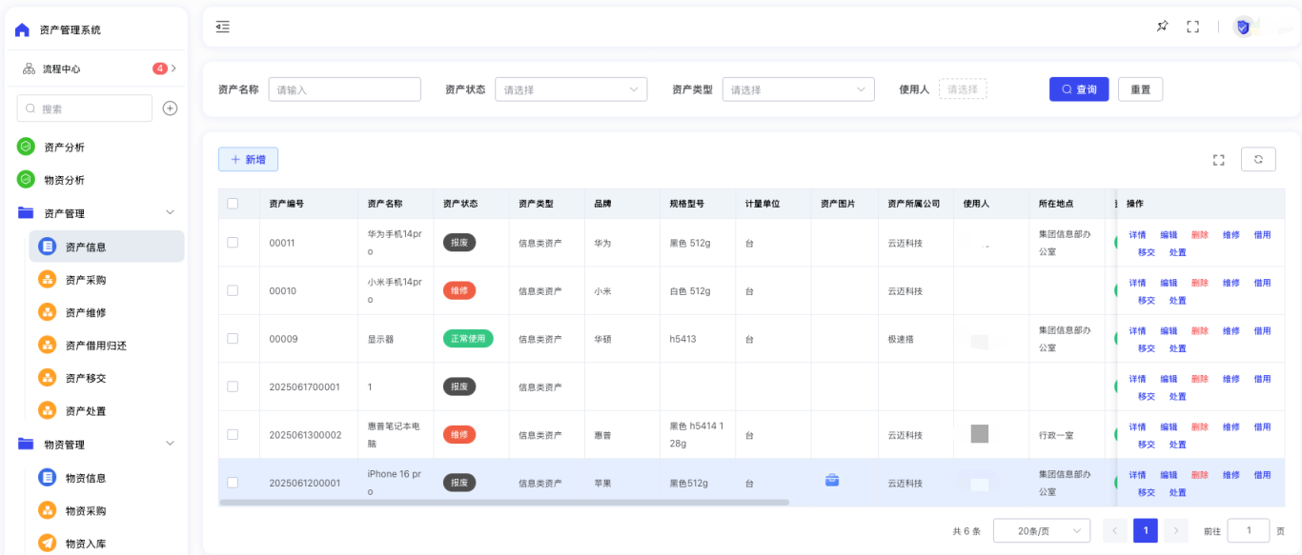Image resolution: width=1302 pixels, height=555 pixels.
Task: Open the home icon of 资产管理系统
Action: click(x=22, y=30)
